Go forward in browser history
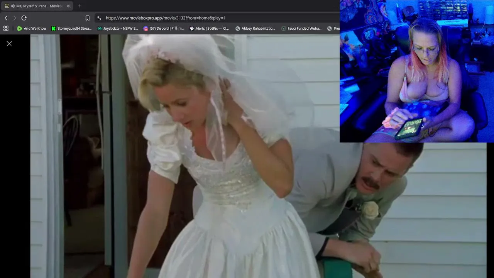This screenshot has height=278, width=494. point(15,18)
